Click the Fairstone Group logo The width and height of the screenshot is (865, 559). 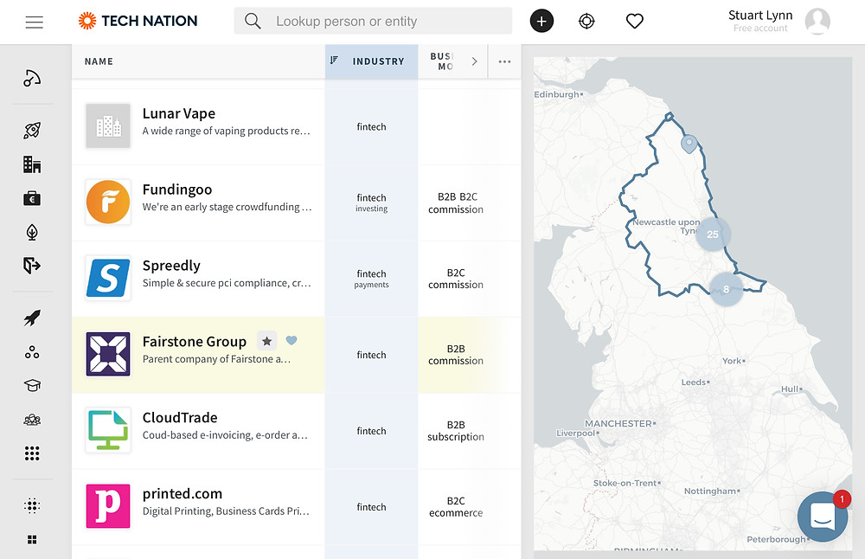(108, 354)
